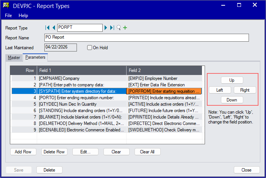The image size is (266, 178).
Task: Go to first Report Type record
Action: pos(47,28)
